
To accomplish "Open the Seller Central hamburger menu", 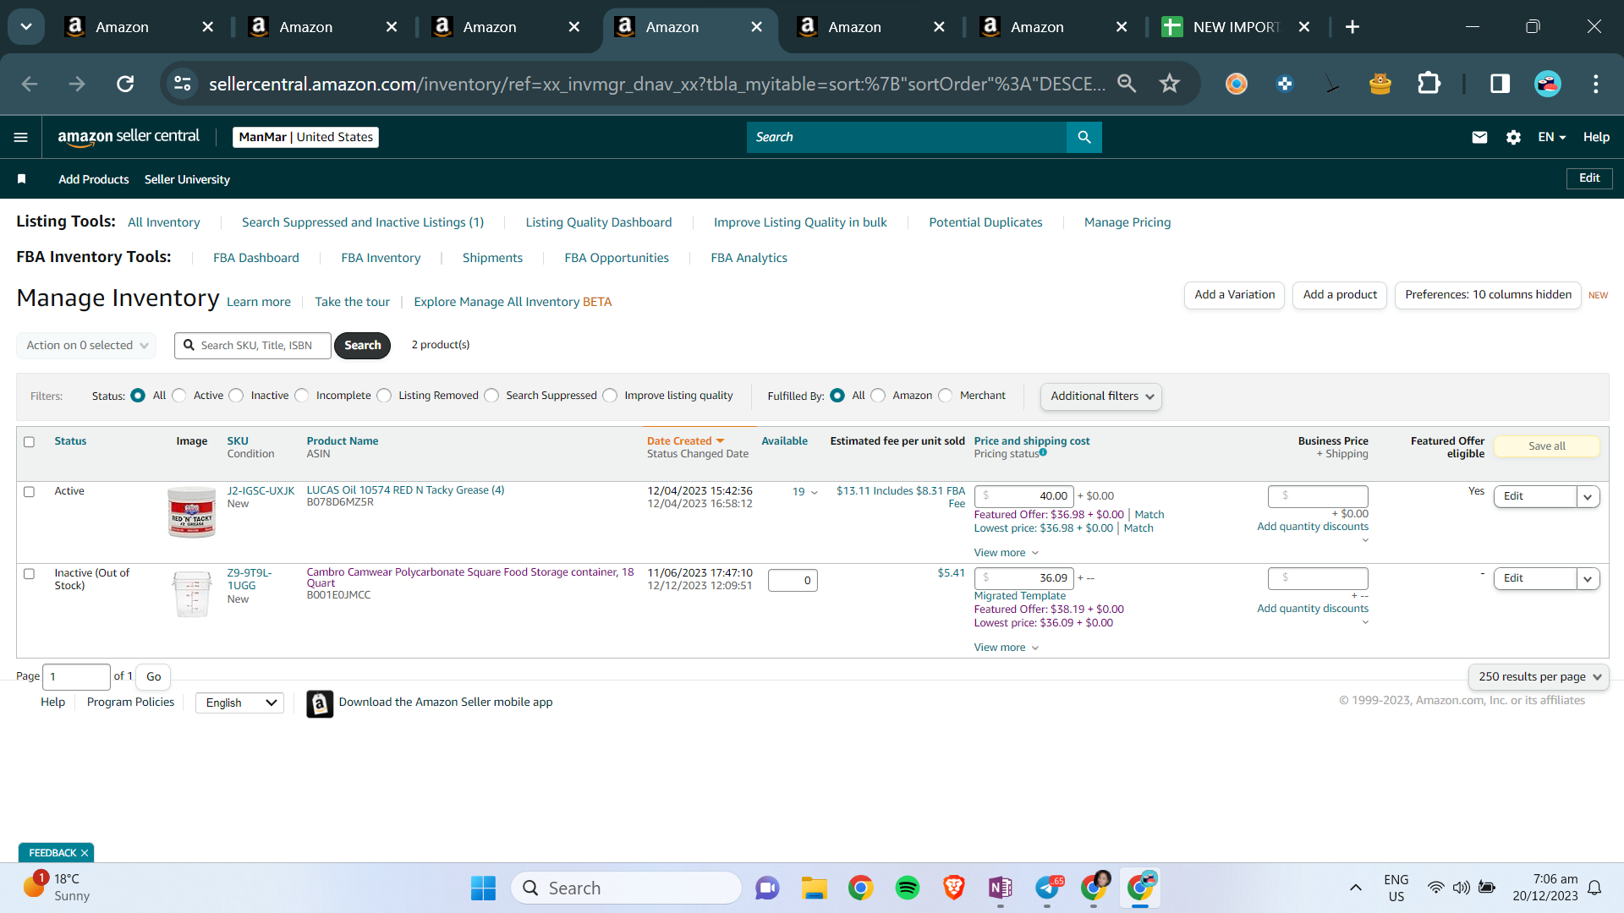I will 21,137.
